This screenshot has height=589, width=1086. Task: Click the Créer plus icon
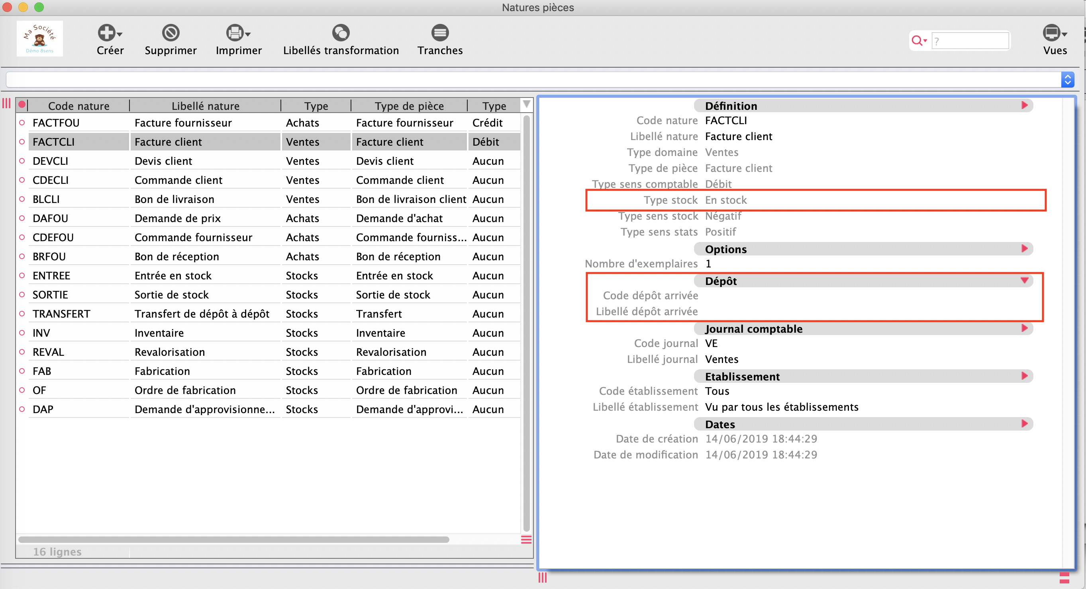tap(106, 32)
